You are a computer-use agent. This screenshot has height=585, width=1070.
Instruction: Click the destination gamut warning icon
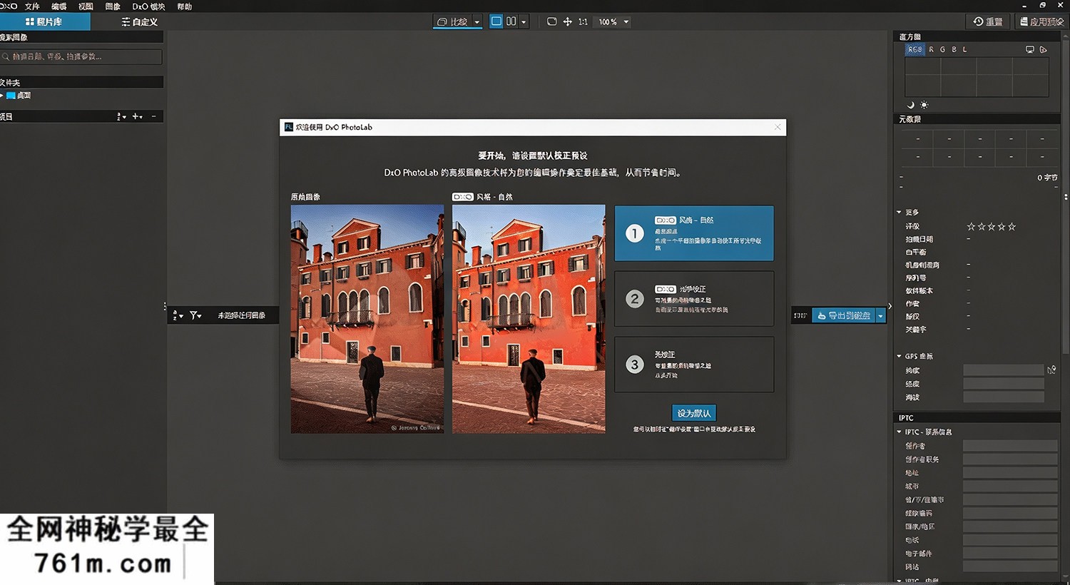click(x=1043, y=49)
